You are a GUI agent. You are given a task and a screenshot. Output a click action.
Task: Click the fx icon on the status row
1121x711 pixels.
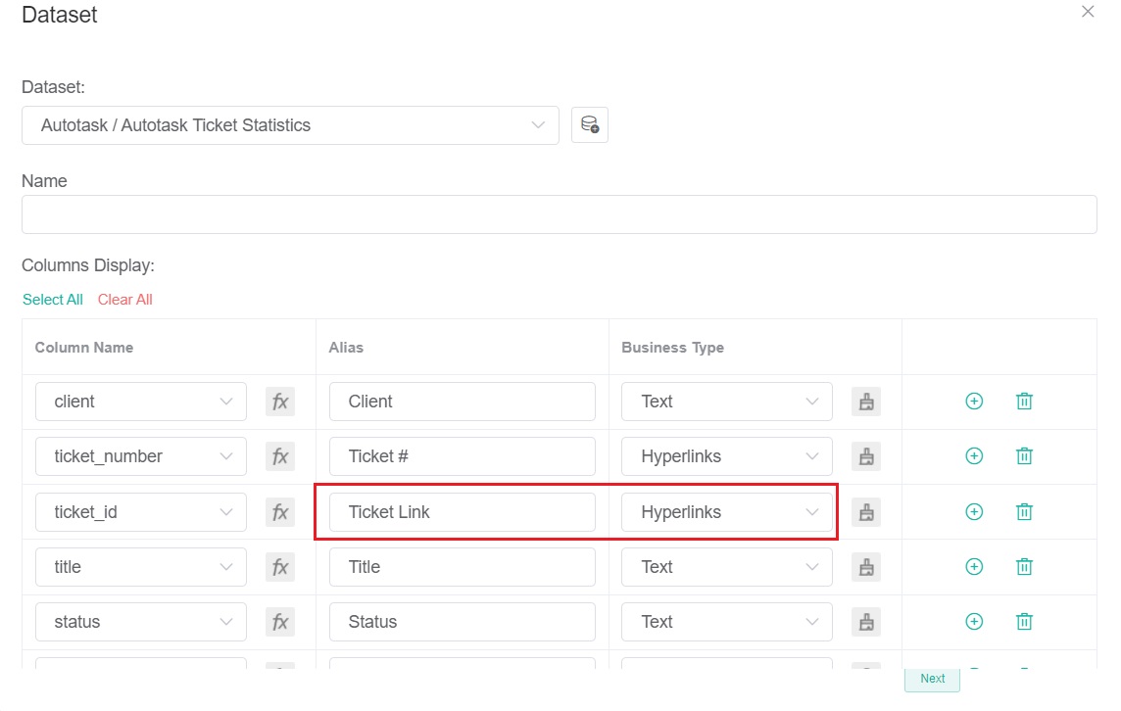click(280, 621)
